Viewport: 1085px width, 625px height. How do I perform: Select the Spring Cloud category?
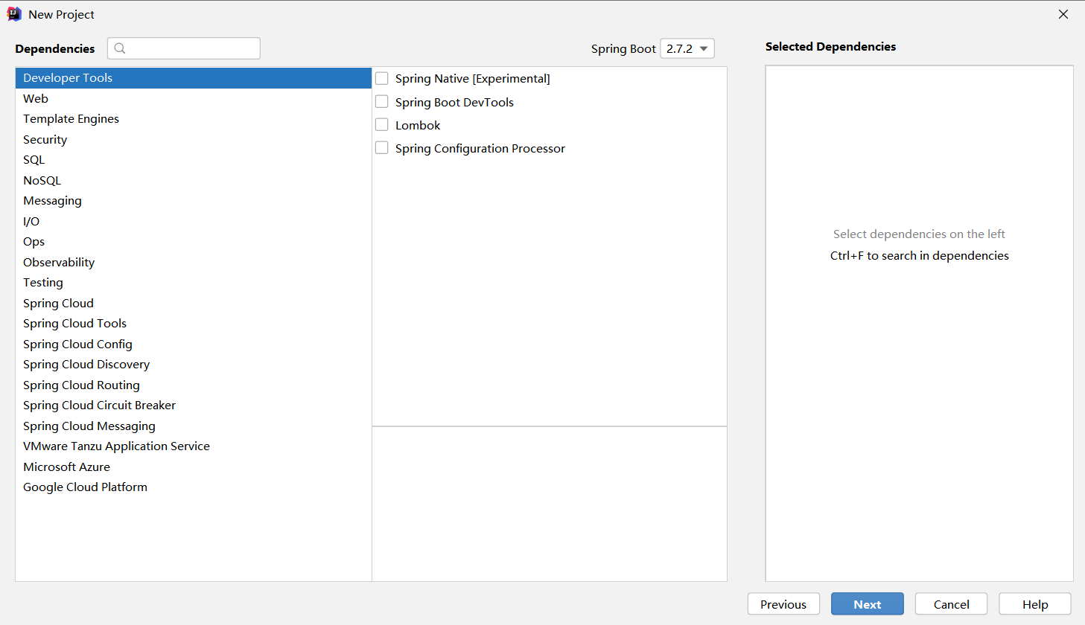pos(194,303)
